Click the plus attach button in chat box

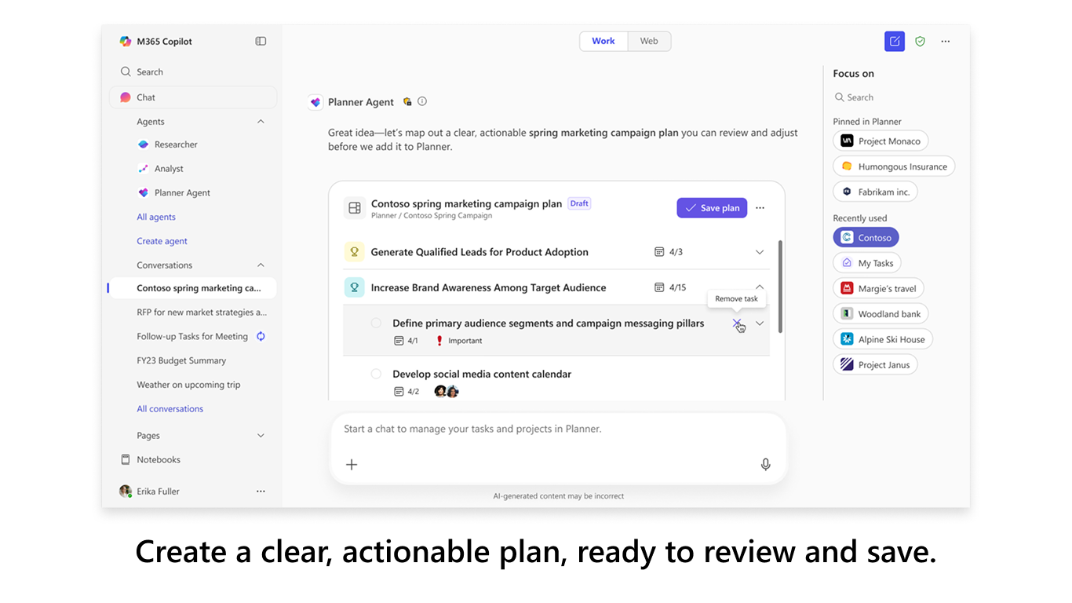click(352, 465)
